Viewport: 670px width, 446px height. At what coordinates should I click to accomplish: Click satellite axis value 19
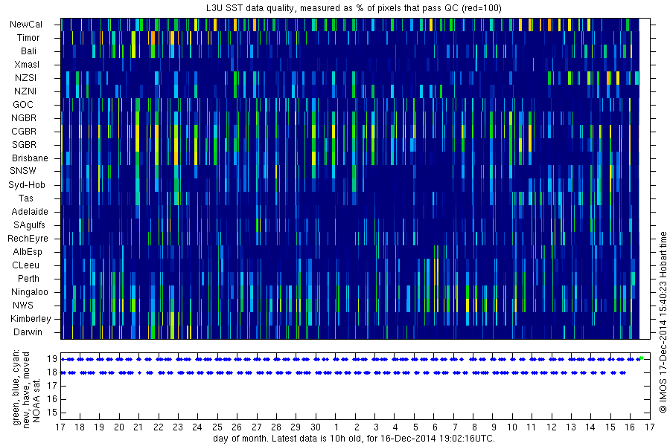pyautogui.click(x=52, y=359)
